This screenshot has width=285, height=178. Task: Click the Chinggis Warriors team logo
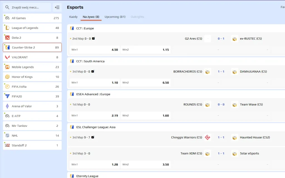pyautogui.click(x=207, y=137)
